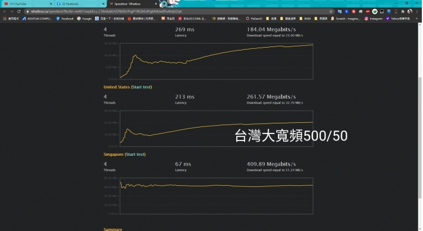
Task: Switch to the YouTube tab
Action: [27, 4]
